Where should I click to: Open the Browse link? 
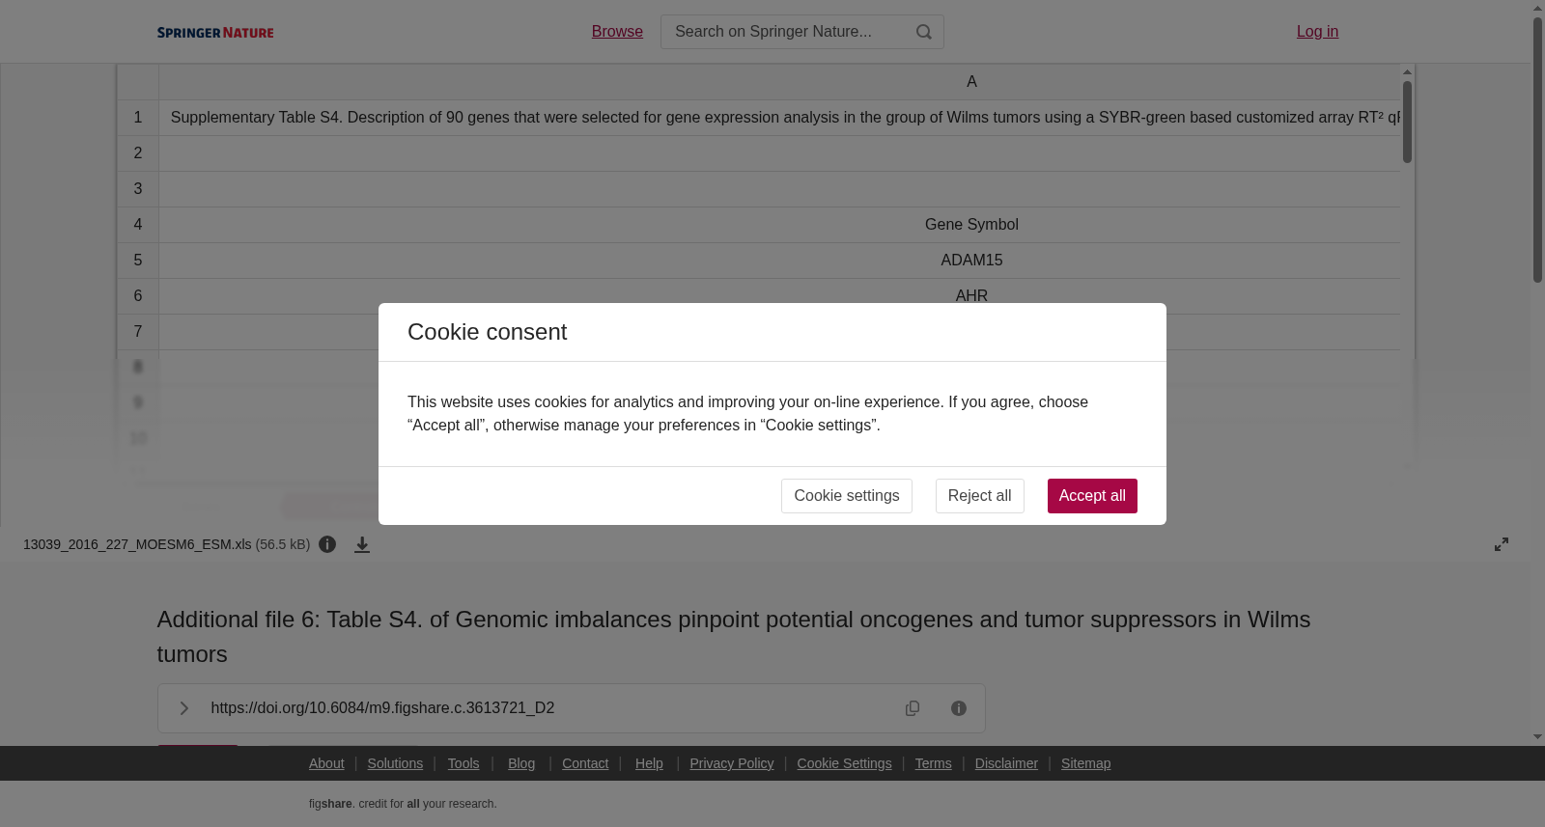click(x=617, y=32)
